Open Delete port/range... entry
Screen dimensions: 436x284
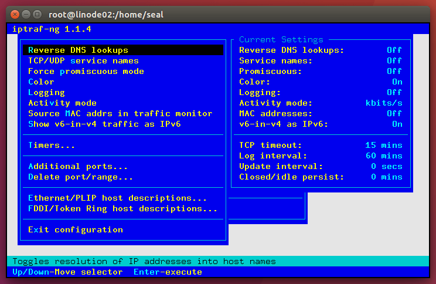[x=80, y=177]
